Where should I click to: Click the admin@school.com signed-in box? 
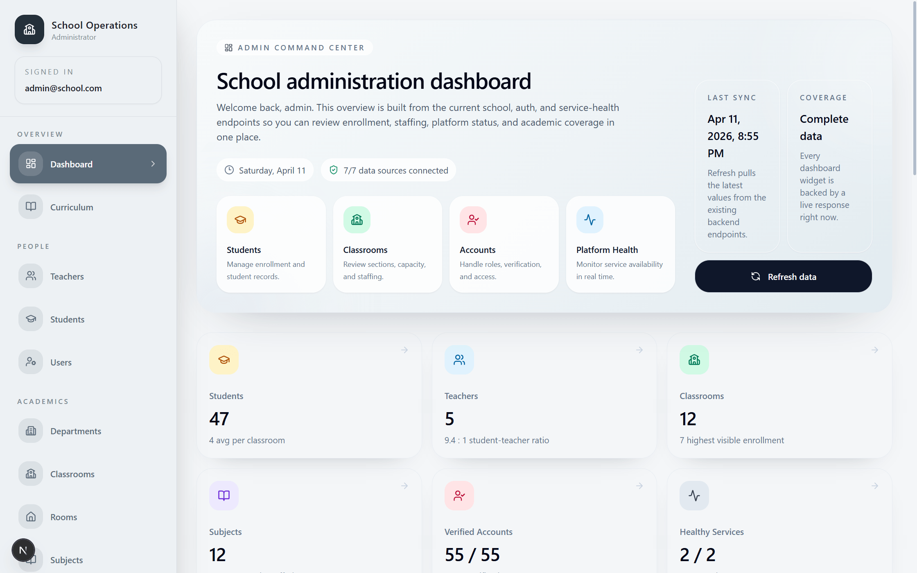click(88, 80)
